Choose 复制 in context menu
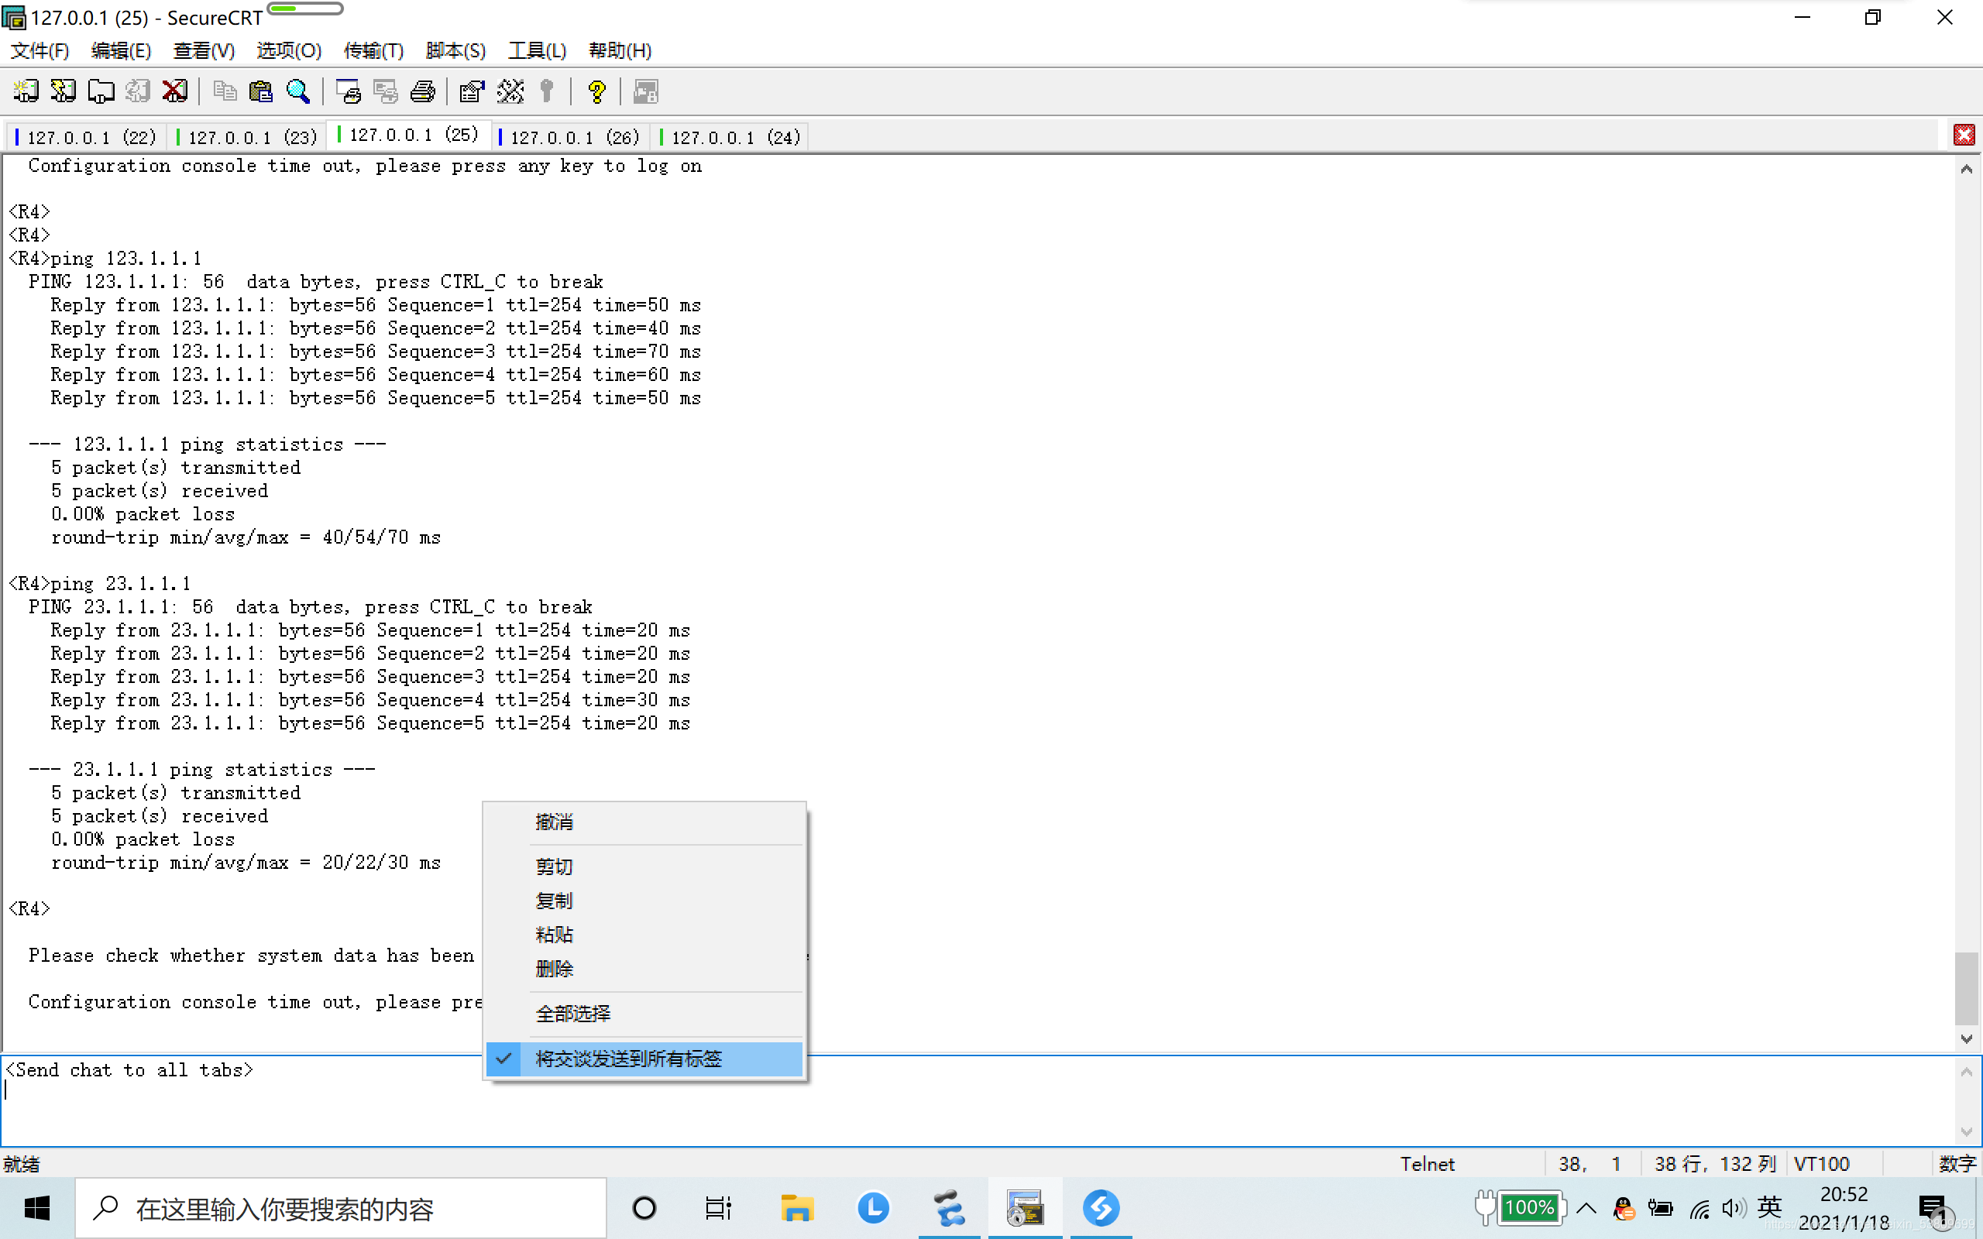The width and height of the screenshot is (1983, 1239). [x=644, y=901]
